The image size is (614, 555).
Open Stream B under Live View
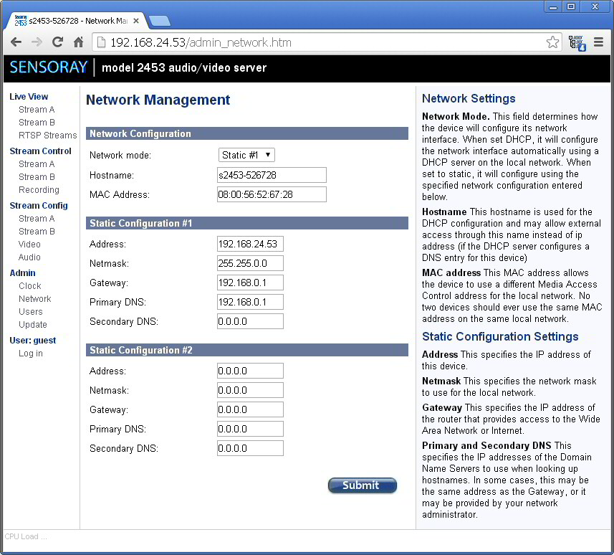click(37, 123)
